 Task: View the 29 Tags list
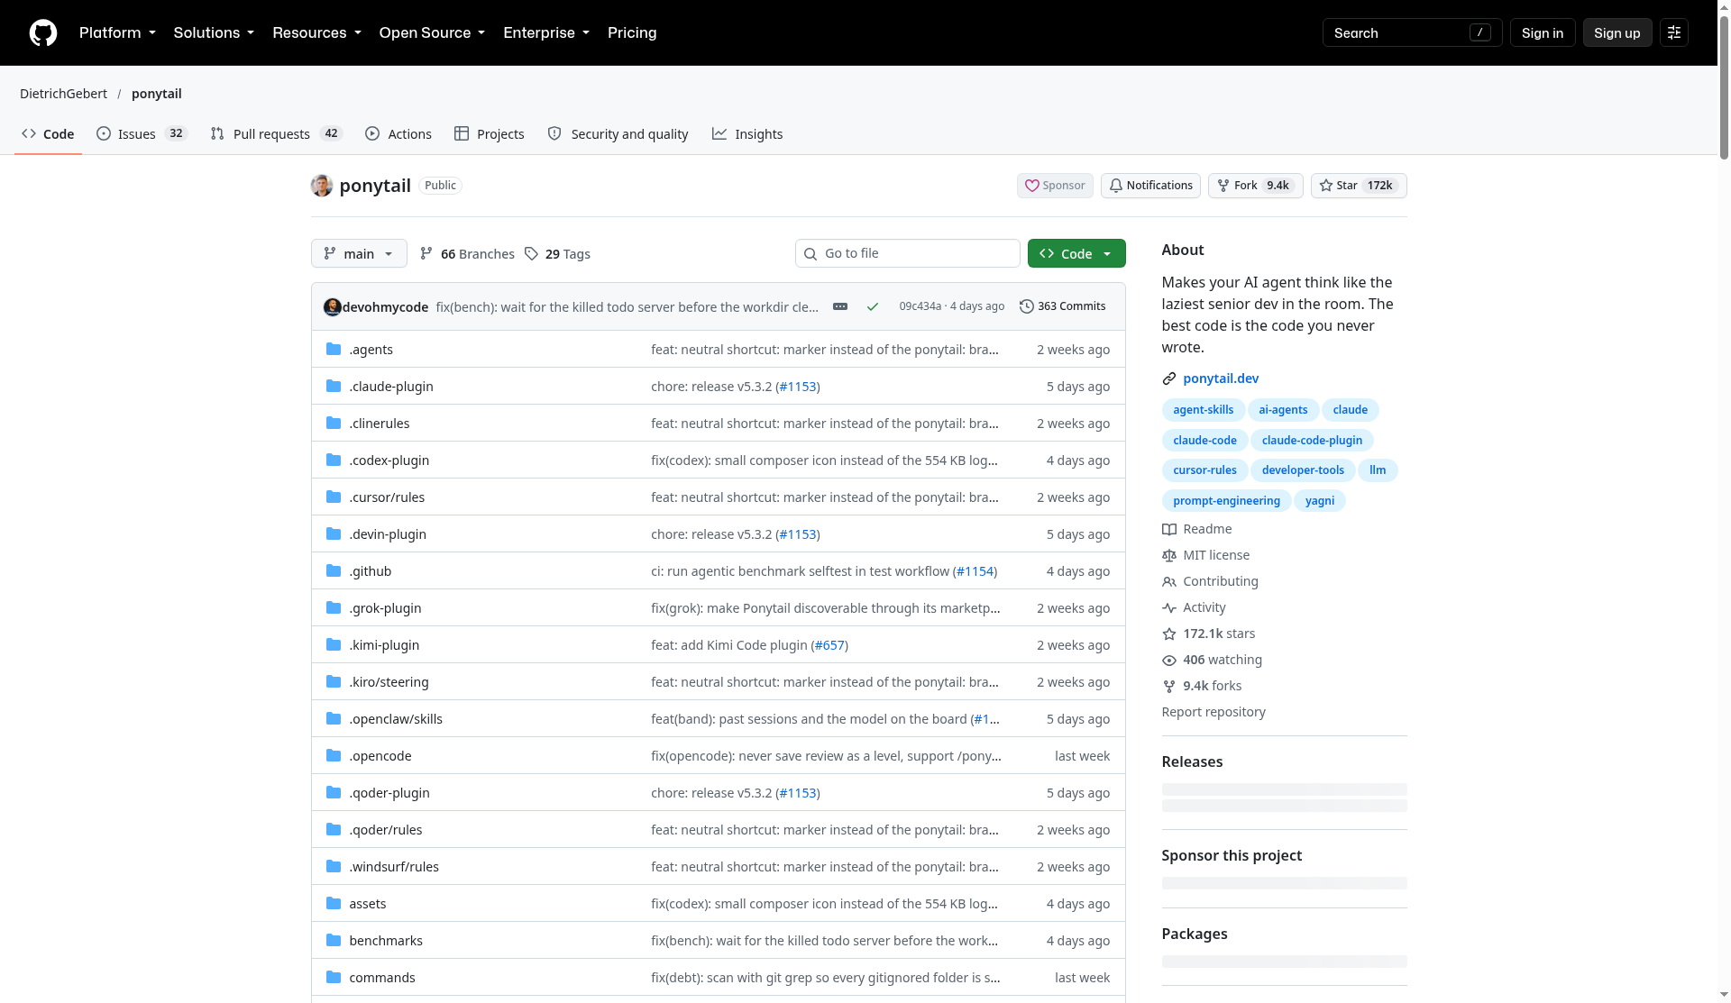point(557,253)
